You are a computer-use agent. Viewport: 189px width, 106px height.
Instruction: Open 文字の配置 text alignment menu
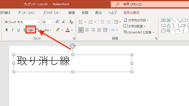click(x=134, y=26)
